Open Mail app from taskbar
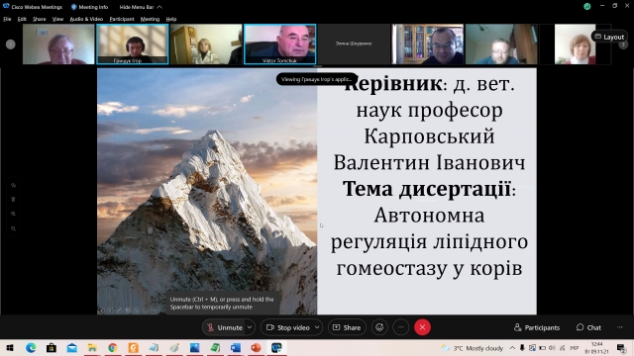This screenshot has width=634, height=356. 72,348
